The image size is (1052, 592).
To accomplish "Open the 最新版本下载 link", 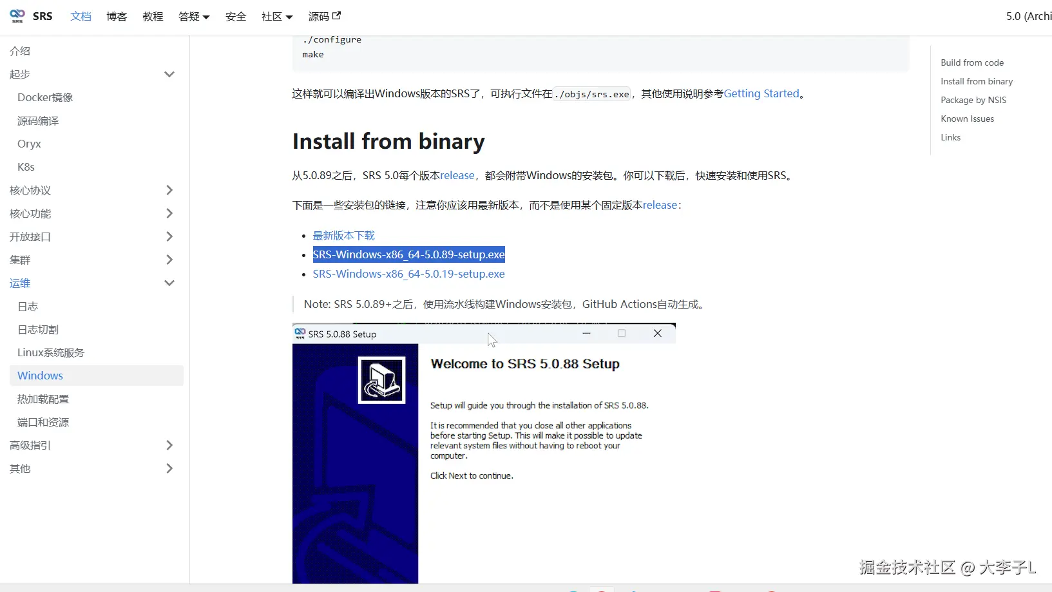I will (x=344, y=236).
